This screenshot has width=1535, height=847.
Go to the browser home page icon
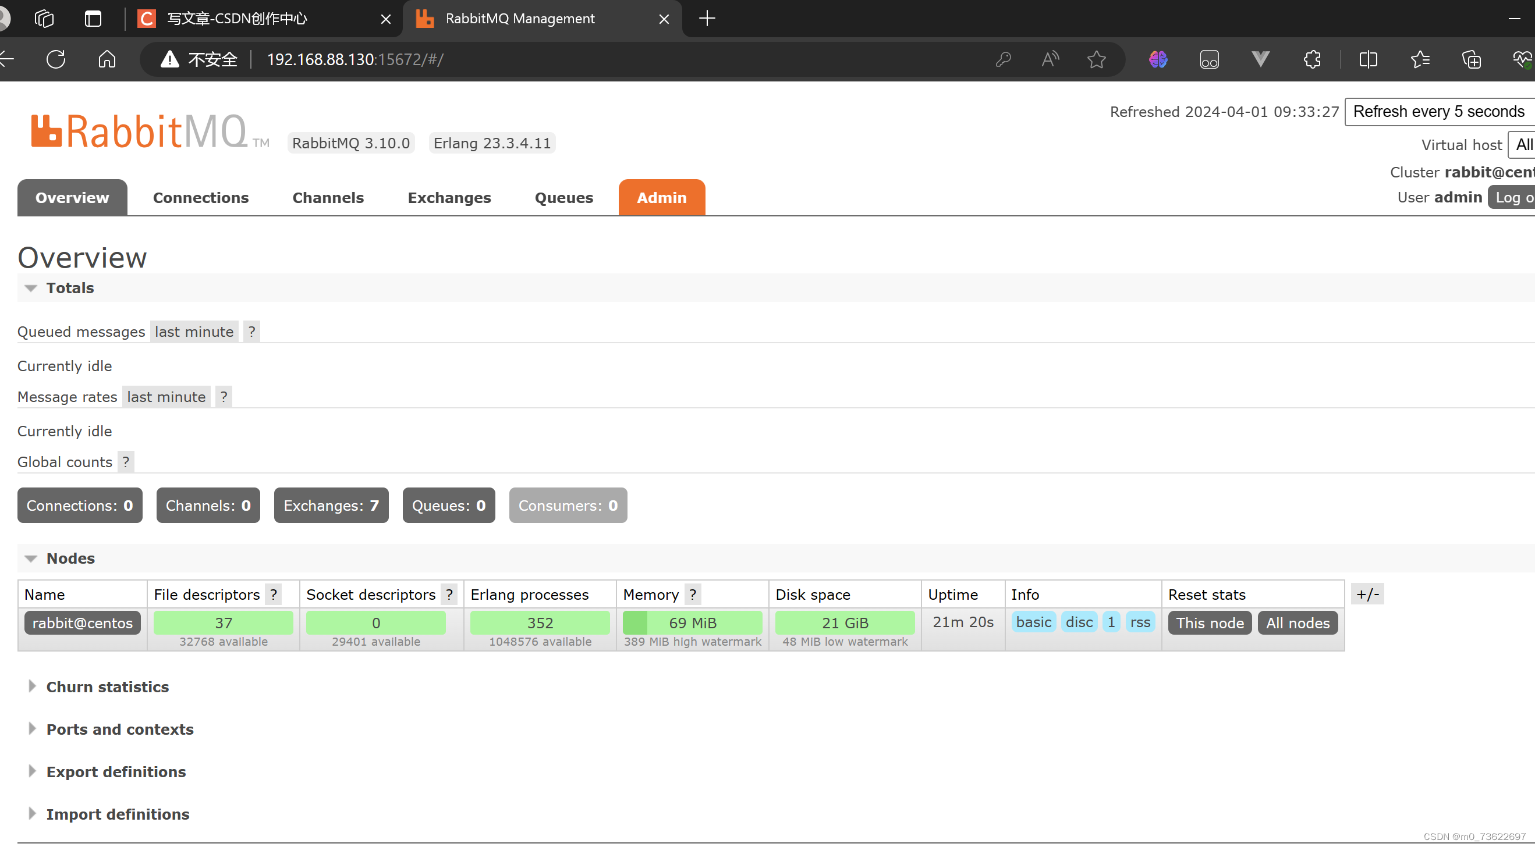[x=107, y=59]
